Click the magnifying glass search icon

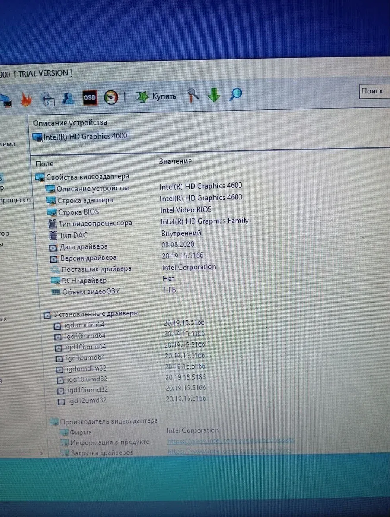pyautogui.click(x=235, y=94)
